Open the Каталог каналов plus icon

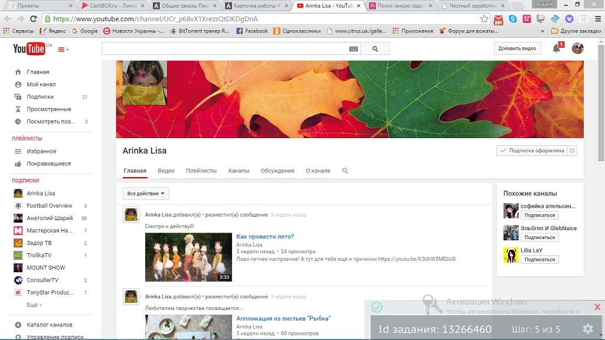point(18,325)
